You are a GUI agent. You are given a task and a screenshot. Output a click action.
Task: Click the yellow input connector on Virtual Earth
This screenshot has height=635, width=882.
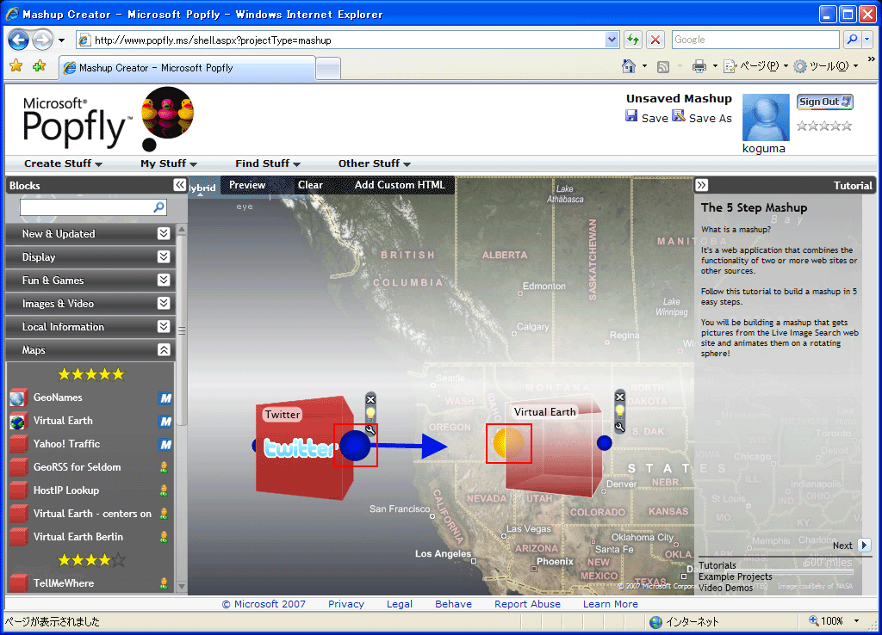tap(508, 443)
